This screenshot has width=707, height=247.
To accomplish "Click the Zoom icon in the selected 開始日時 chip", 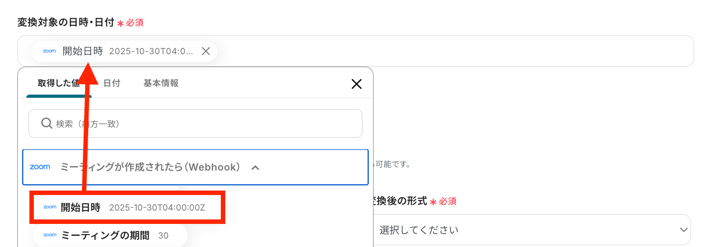I will (x=49, y=51).
